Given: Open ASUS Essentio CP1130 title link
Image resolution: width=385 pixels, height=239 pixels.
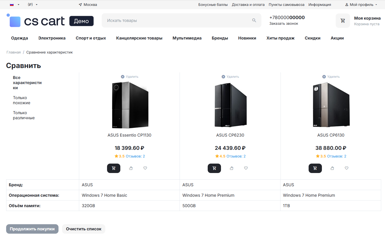Looking at the screenshot, I should [x=130, y=135].
